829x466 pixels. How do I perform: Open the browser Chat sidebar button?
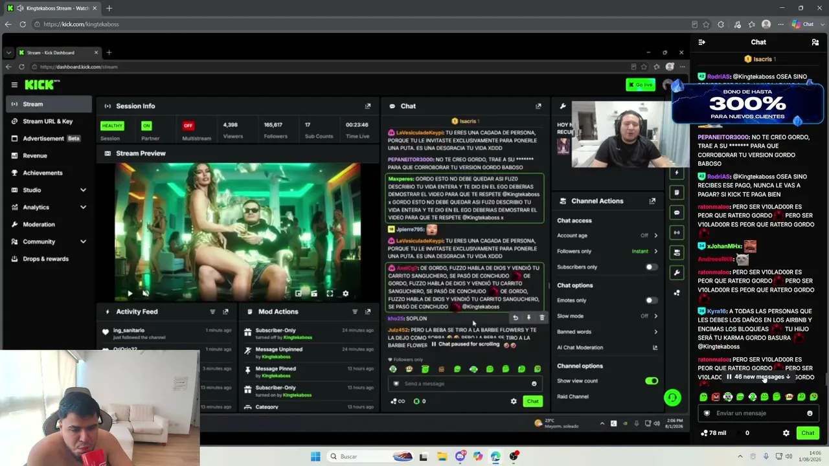(803, 25)
